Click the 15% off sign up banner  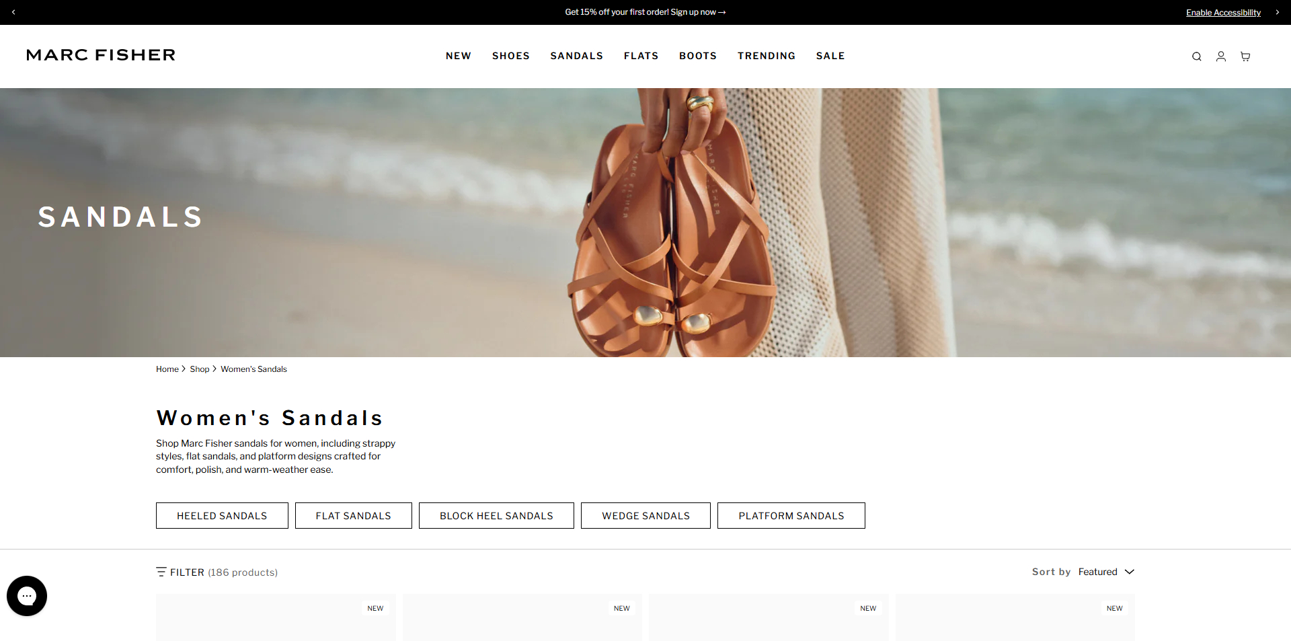click(x=645, y=12)
